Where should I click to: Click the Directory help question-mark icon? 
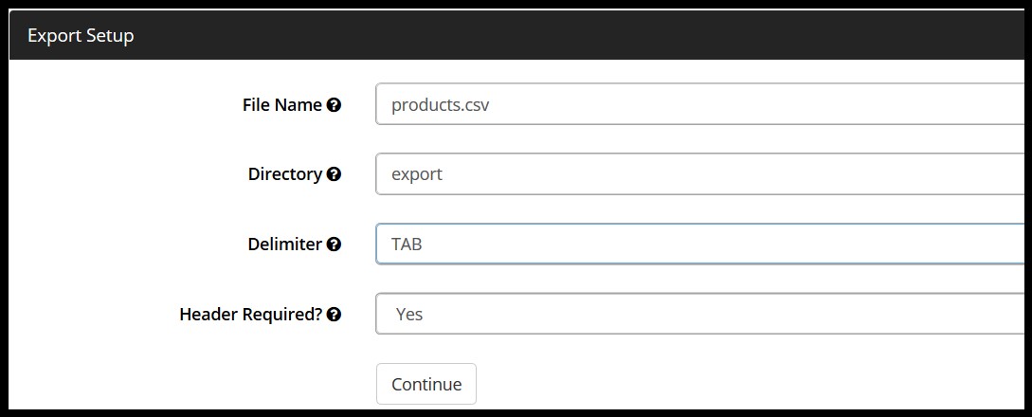click(334, 174)
